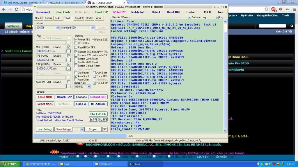Open Compressed folder in taskbar
298x167 pixels.
(x=110, y=164)
